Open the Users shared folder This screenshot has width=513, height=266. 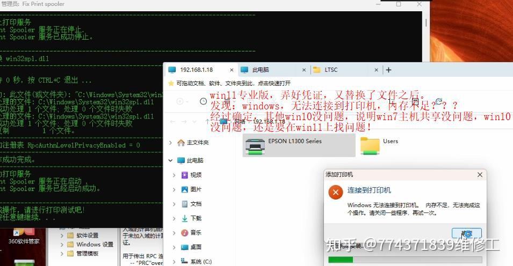pyautogui.click(x=380, y=145)
